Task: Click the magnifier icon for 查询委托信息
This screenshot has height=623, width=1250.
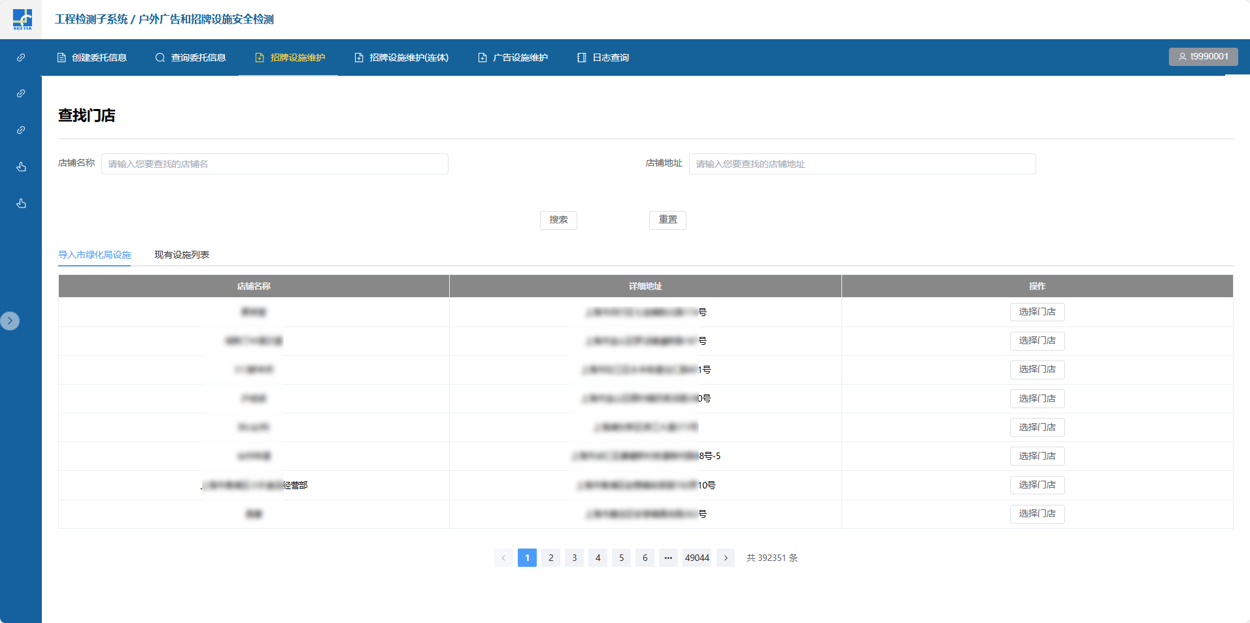Action: click(160, 57)
